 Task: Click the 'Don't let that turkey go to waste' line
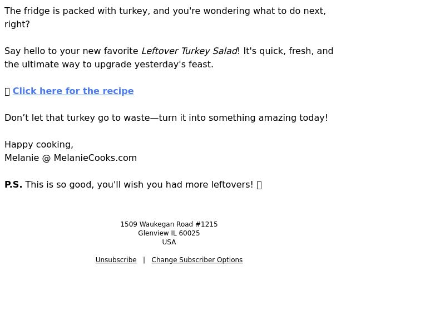coord(166,118)
